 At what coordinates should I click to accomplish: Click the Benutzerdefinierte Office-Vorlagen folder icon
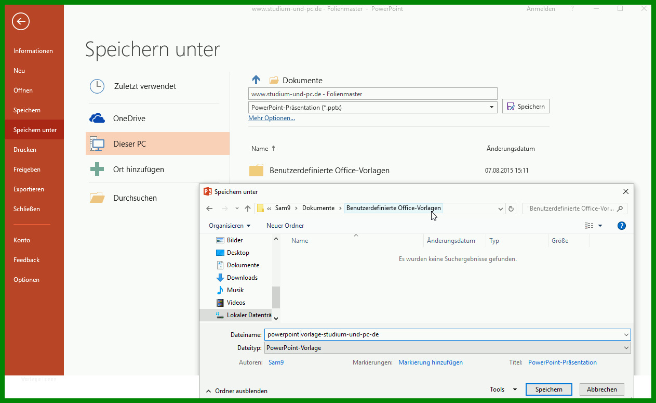pos(257,170)
